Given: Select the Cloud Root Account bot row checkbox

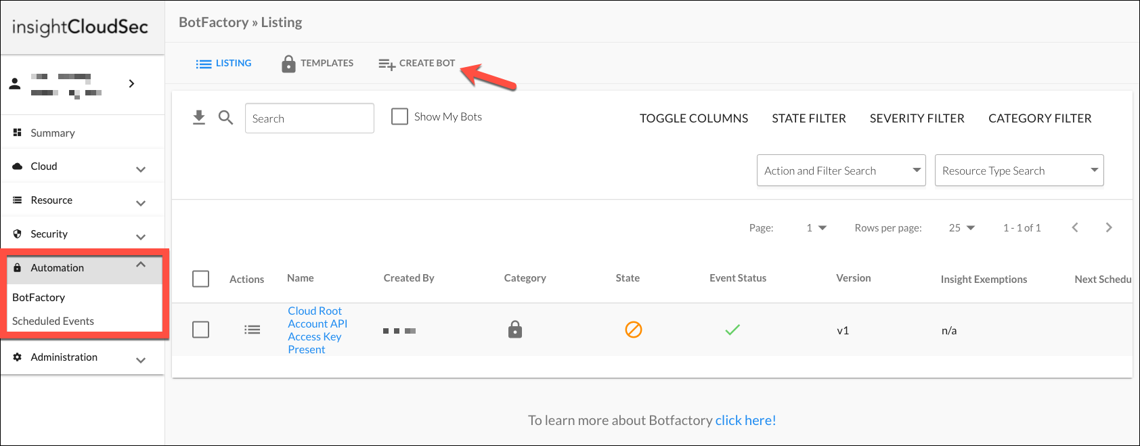Looking at the screenshot, I should pyautogui.click(x=200, y=330).
